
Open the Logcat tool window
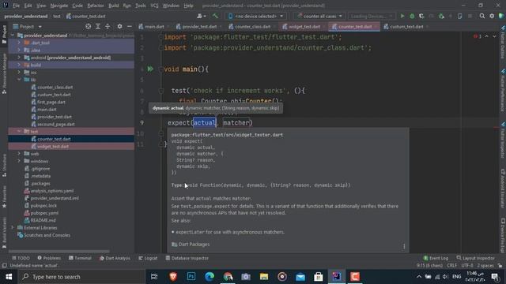(148, 258)
